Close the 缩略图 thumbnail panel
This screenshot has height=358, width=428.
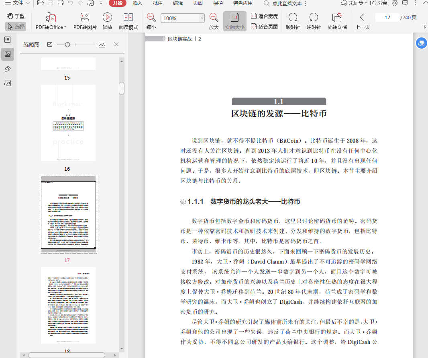(x=116, y=44)
